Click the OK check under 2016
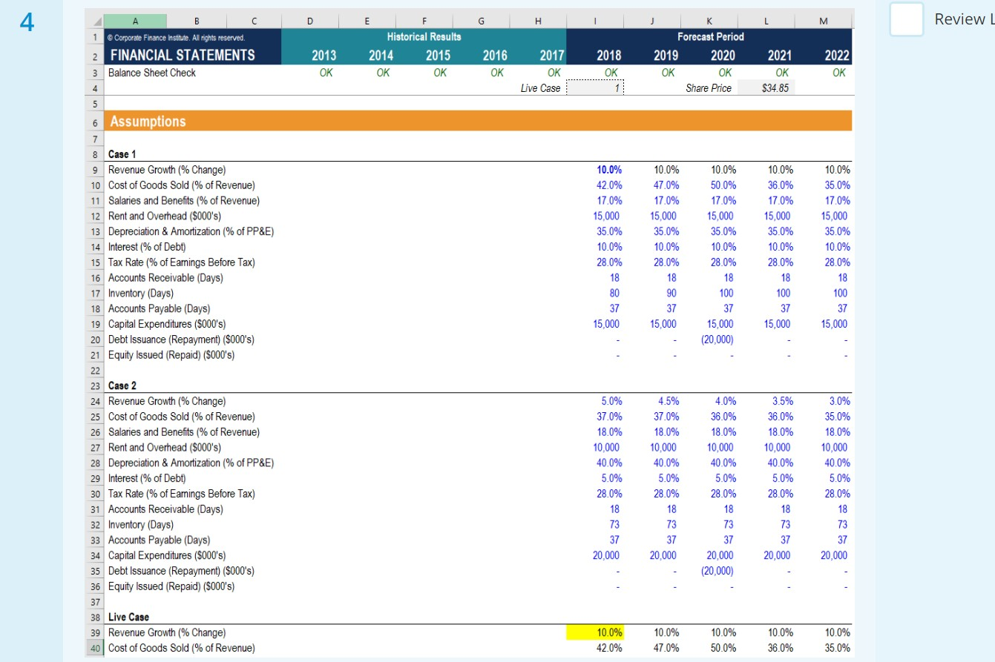 pyautogui.click(x=496, y=73)
